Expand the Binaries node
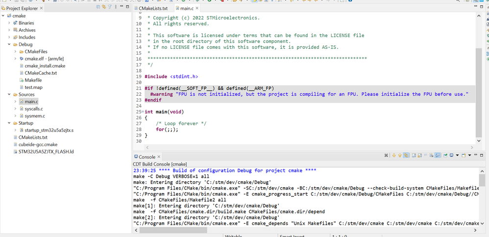The image size is (489, 237). click(x=9, y=23)
